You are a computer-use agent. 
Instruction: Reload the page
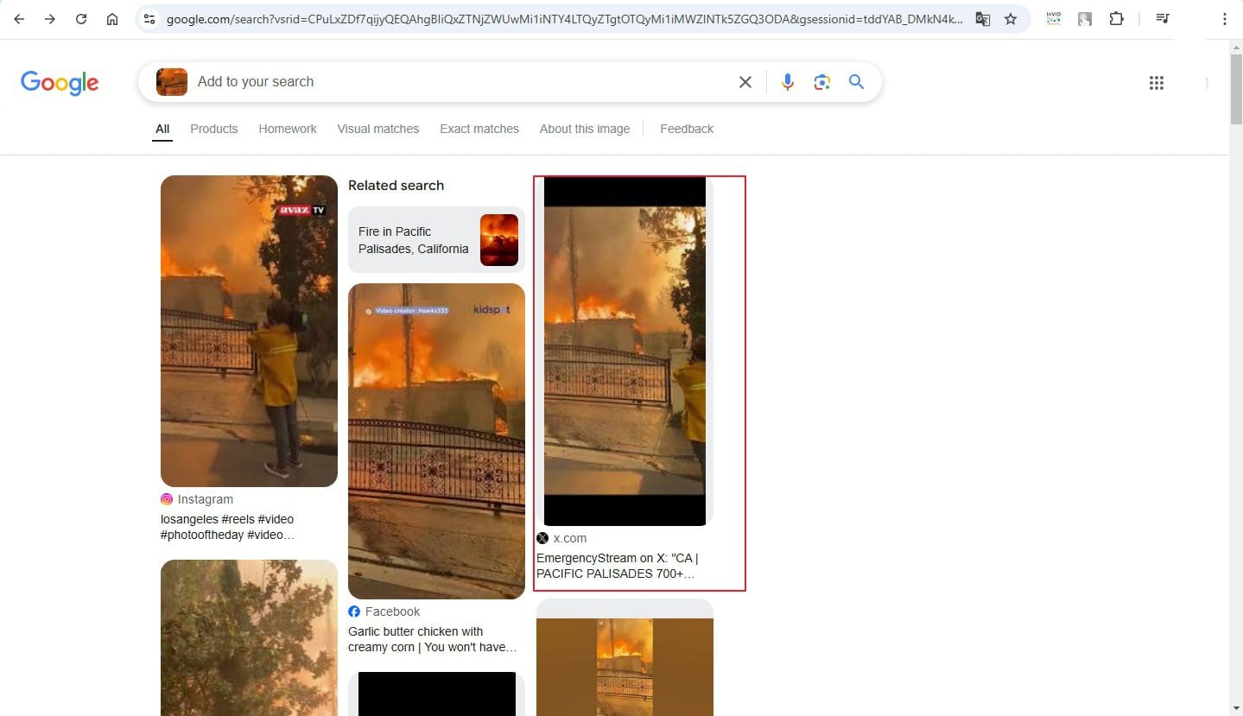pyautogui.click(x=81, y=19)
